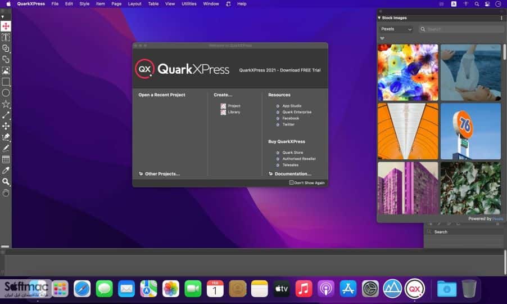The height and width of the screenshot is (304, 507).
Task: Create a new Library
Action: coord(234,112)
